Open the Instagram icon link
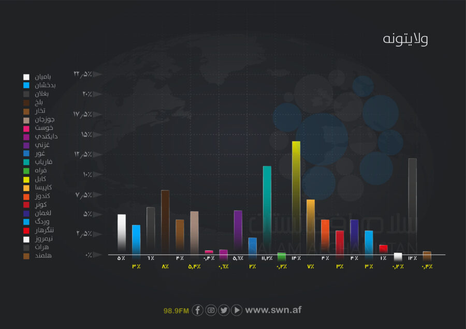Image resolution: width=466 pixels, height=329 pixels. click(x=211, y=310)
